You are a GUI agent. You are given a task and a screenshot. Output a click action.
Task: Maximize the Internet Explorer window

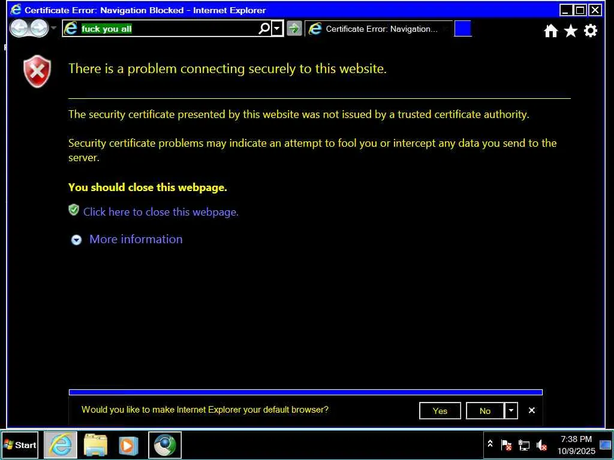[x=580, y=10]
